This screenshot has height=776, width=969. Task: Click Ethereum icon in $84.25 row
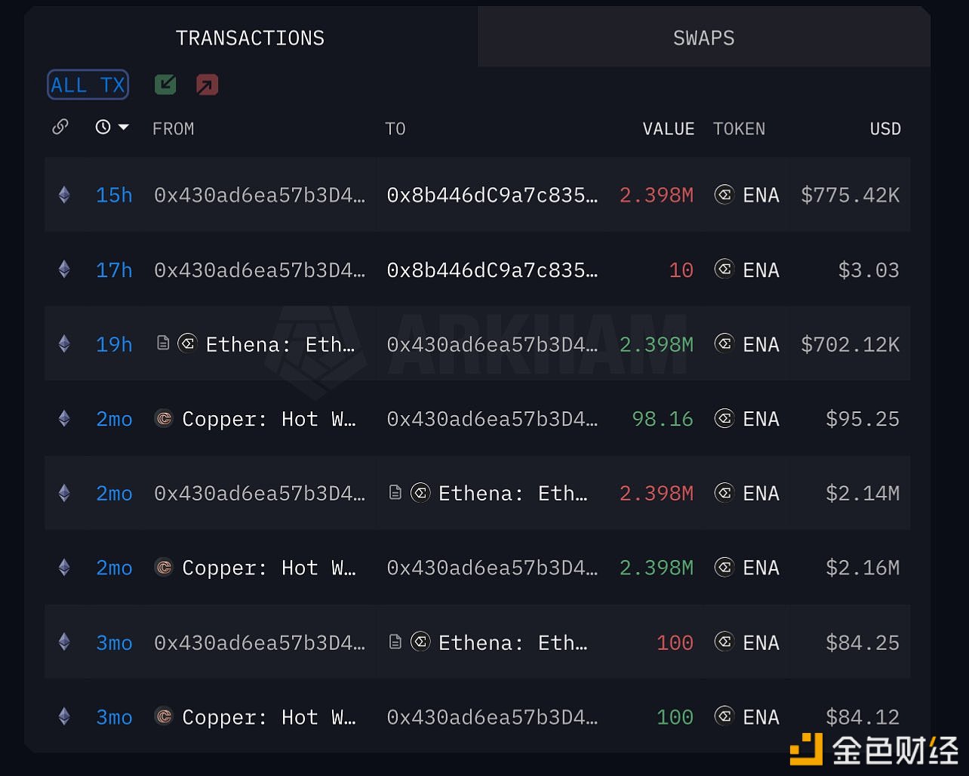tap(64, 642)
